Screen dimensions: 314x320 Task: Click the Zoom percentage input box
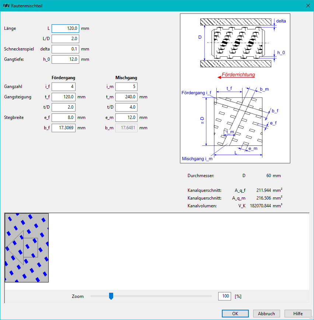click(224, 296)
